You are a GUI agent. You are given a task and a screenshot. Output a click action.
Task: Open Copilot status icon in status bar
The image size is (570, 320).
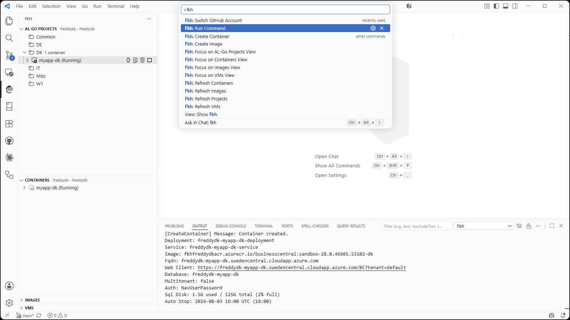[x=551, y=315]
